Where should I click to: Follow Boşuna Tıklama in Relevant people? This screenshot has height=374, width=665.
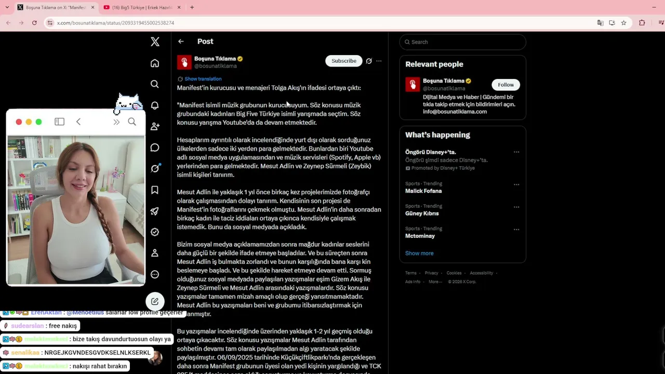tap(506, 85)
